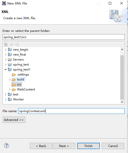
Task: Click the parent folder path field
Action: [x=63, y=37]
